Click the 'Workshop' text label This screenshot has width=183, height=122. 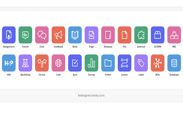pyautogui.click(x=25, y=75)
